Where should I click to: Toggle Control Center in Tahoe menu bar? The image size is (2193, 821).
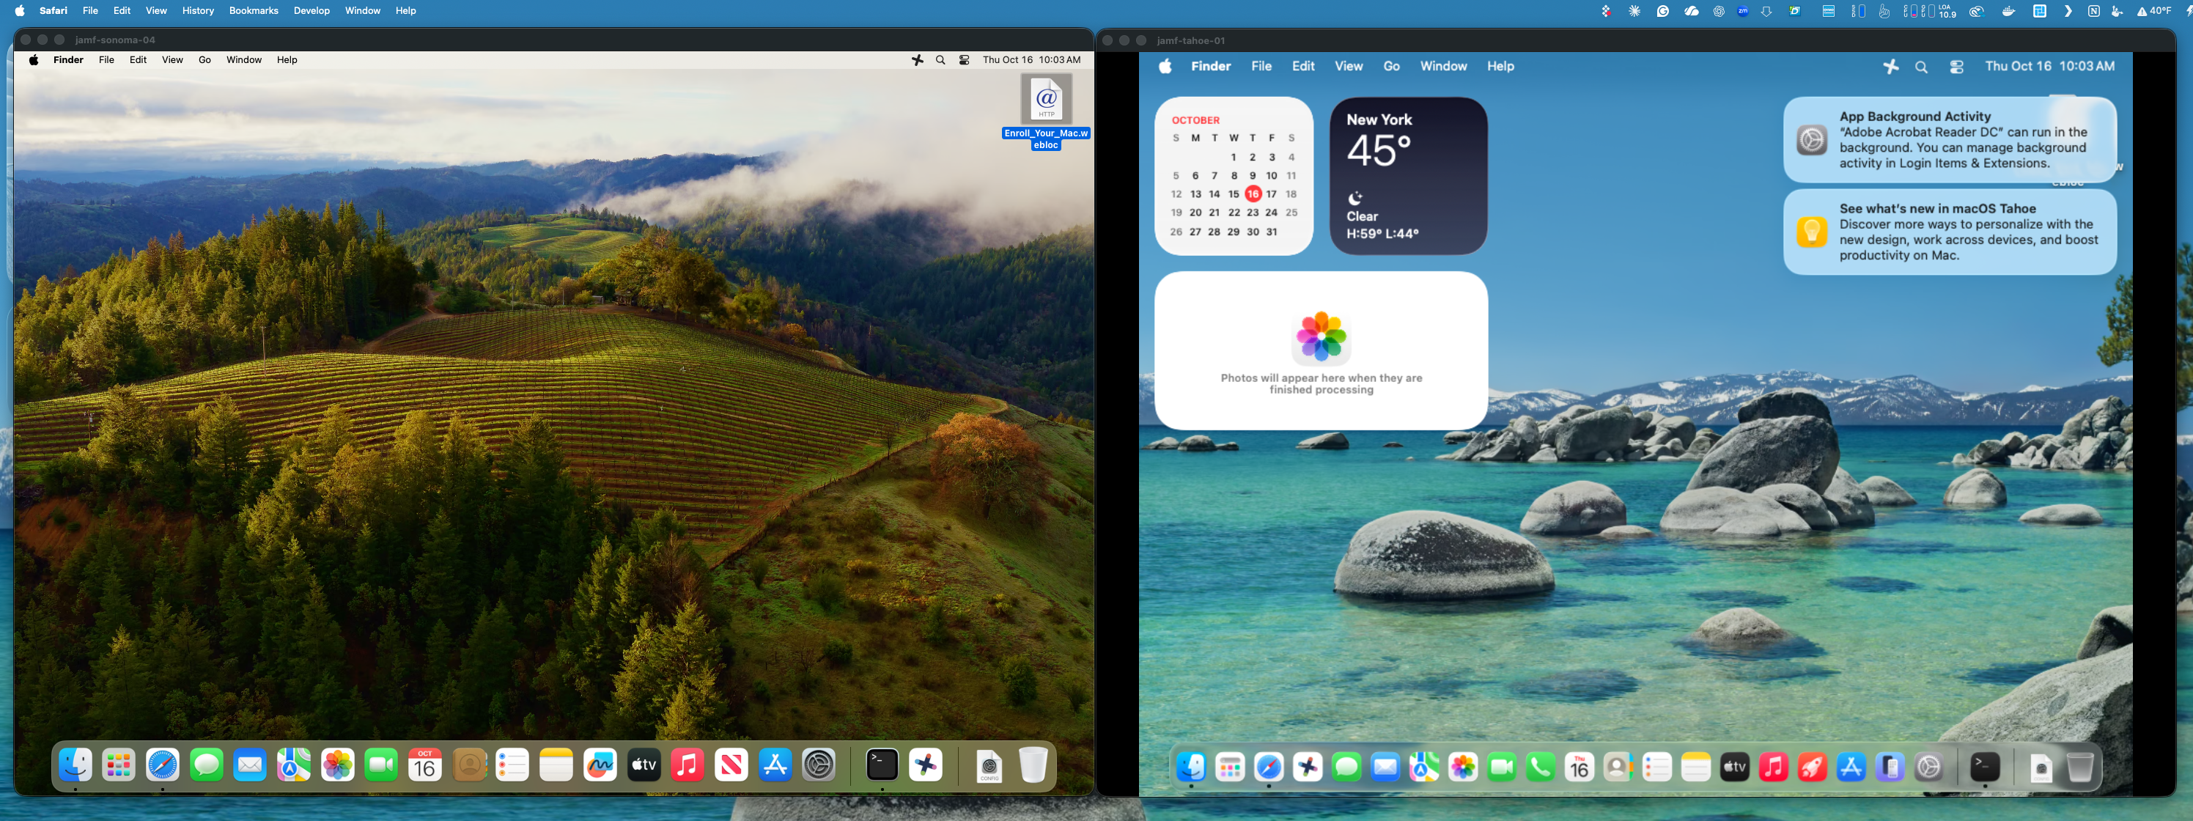pos(1956,67)
